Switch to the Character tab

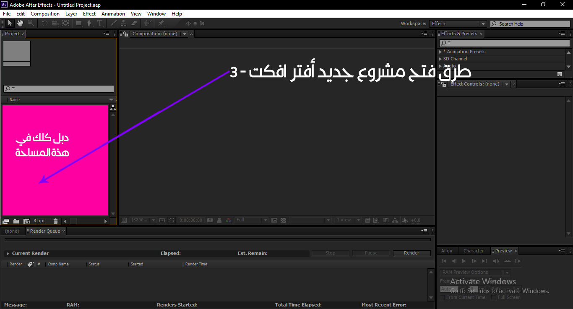coord(474,251)
